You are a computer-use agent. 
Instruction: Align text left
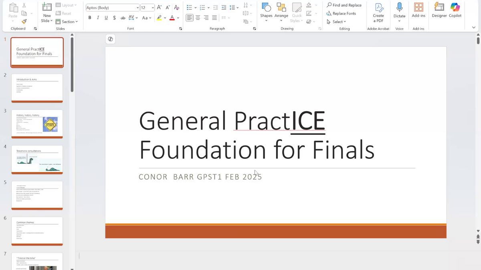pos(190,18)
